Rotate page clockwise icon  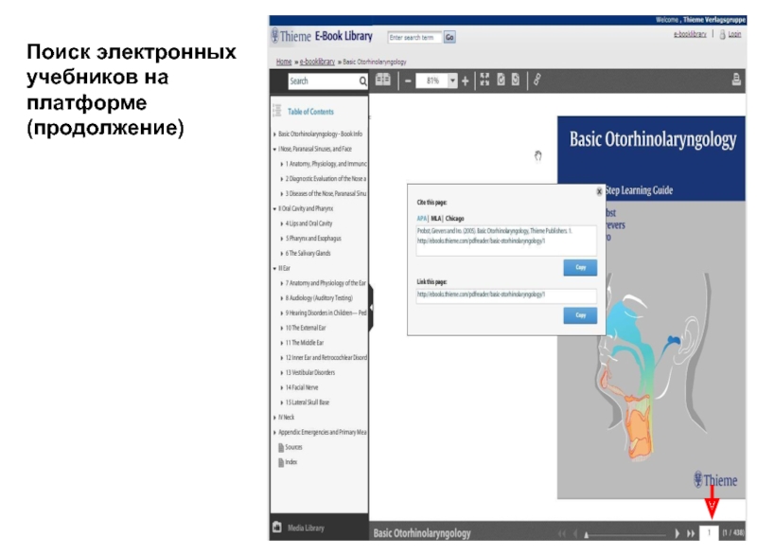pyautogui.click(x=502, y=80)
